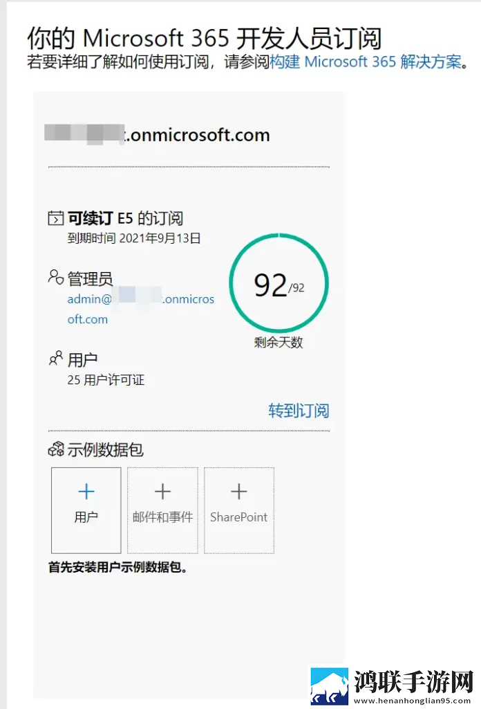Click the administrator person icon beside 管理员
This screenshot has height=709, width=481.
click(x=55, y=277)
